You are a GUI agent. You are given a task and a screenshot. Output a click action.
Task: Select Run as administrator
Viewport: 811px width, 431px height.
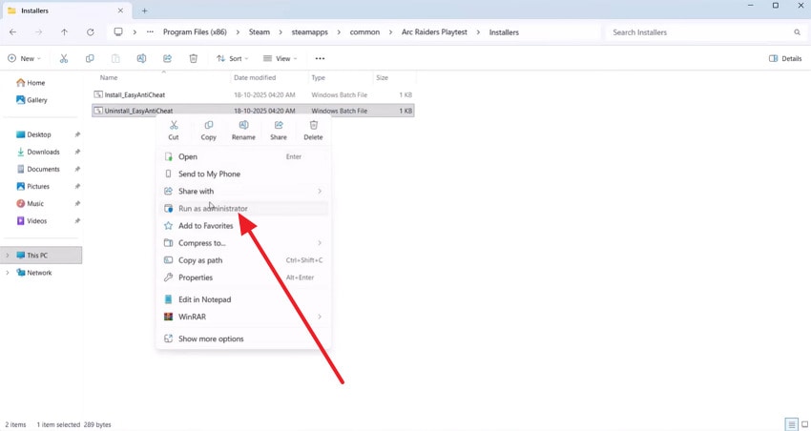click(x=243, y=208)
